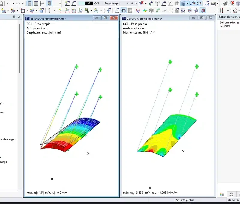
Task: Open the Undo history dropdown arrow
Action: point(13,3)
